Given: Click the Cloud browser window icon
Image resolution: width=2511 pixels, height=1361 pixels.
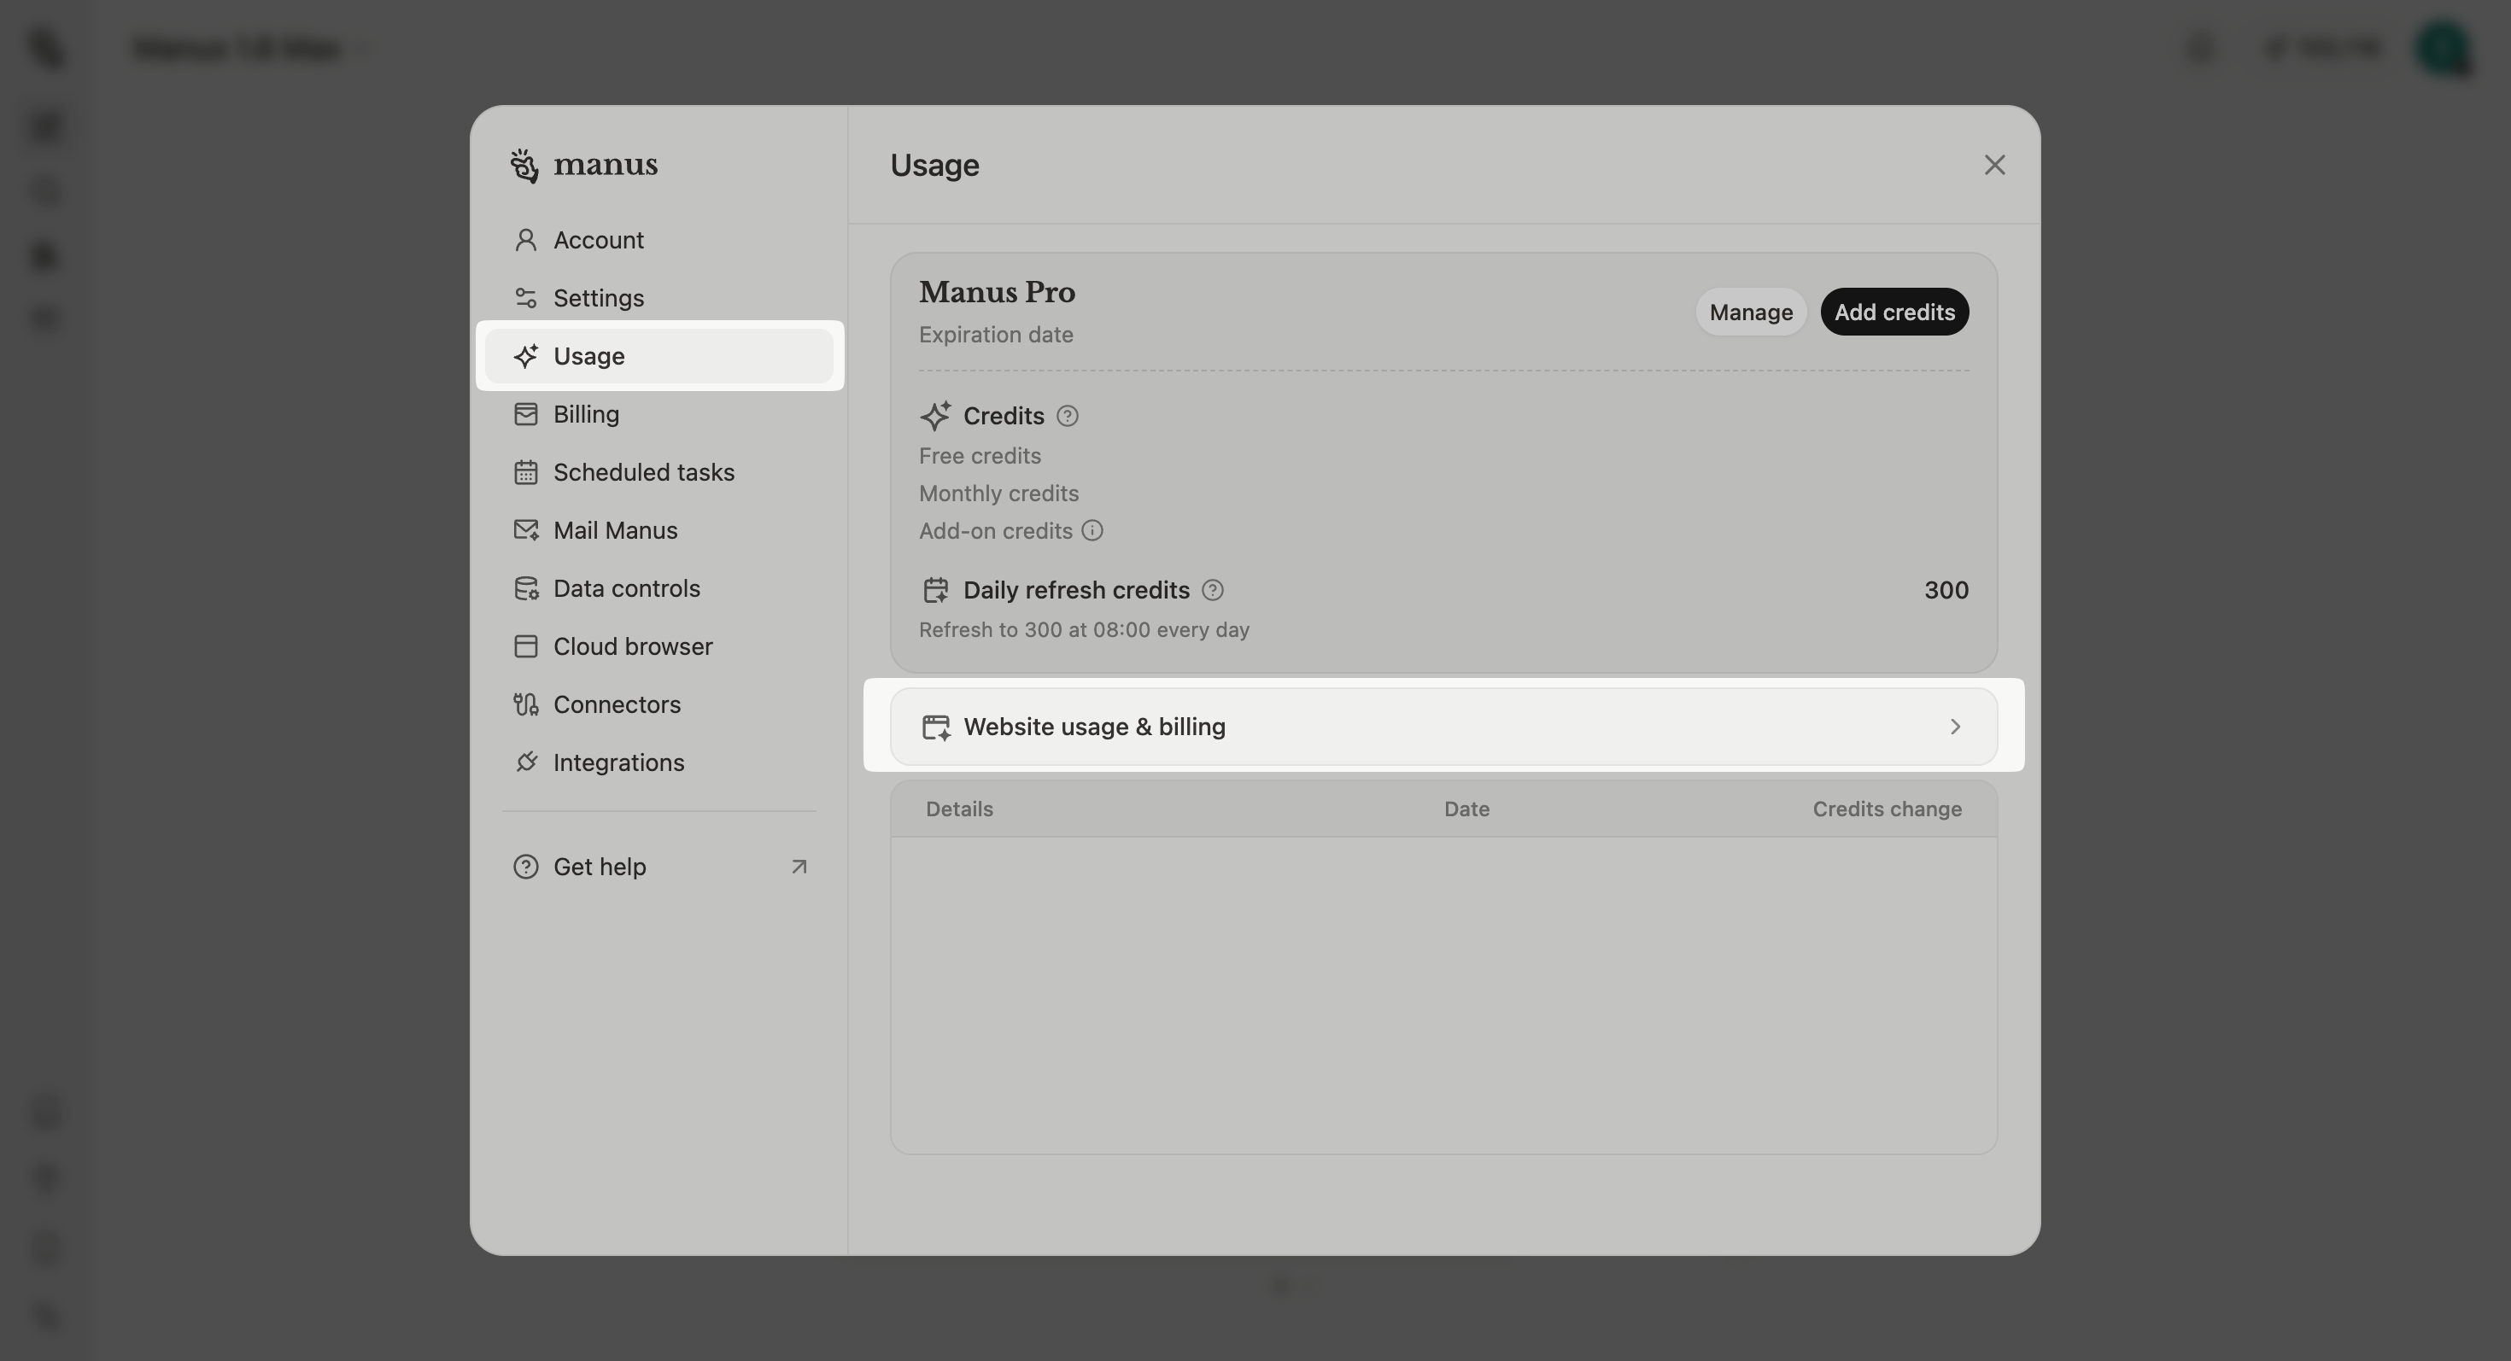Looking at the screenshot, I should pos(526,645).
